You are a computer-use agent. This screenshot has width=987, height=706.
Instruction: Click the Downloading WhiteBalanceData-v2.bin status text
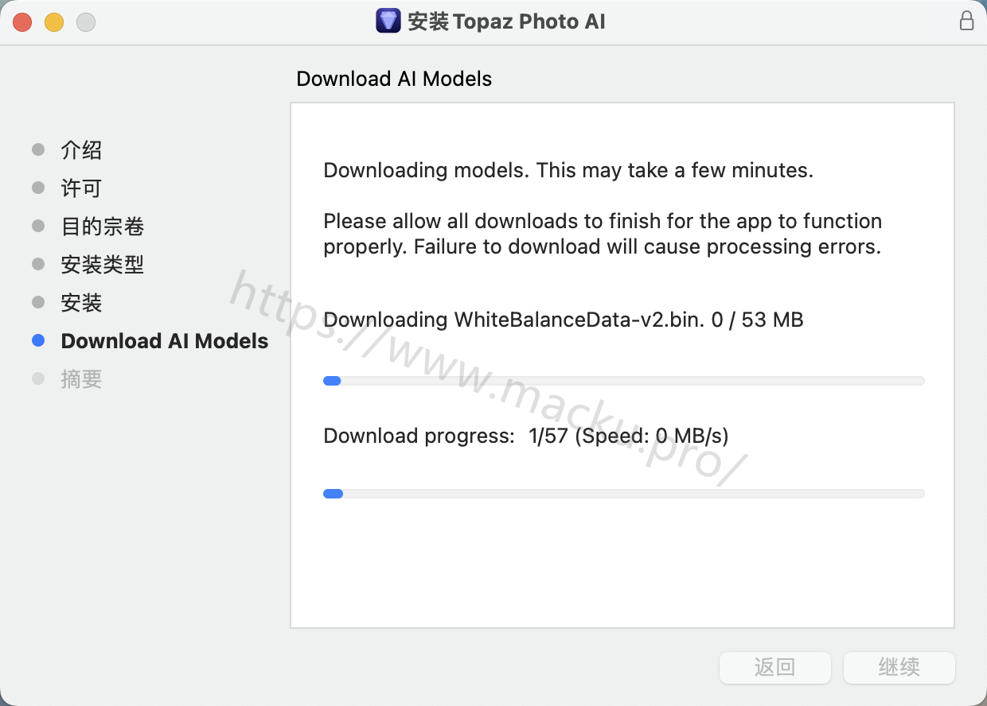coord(564,320)
